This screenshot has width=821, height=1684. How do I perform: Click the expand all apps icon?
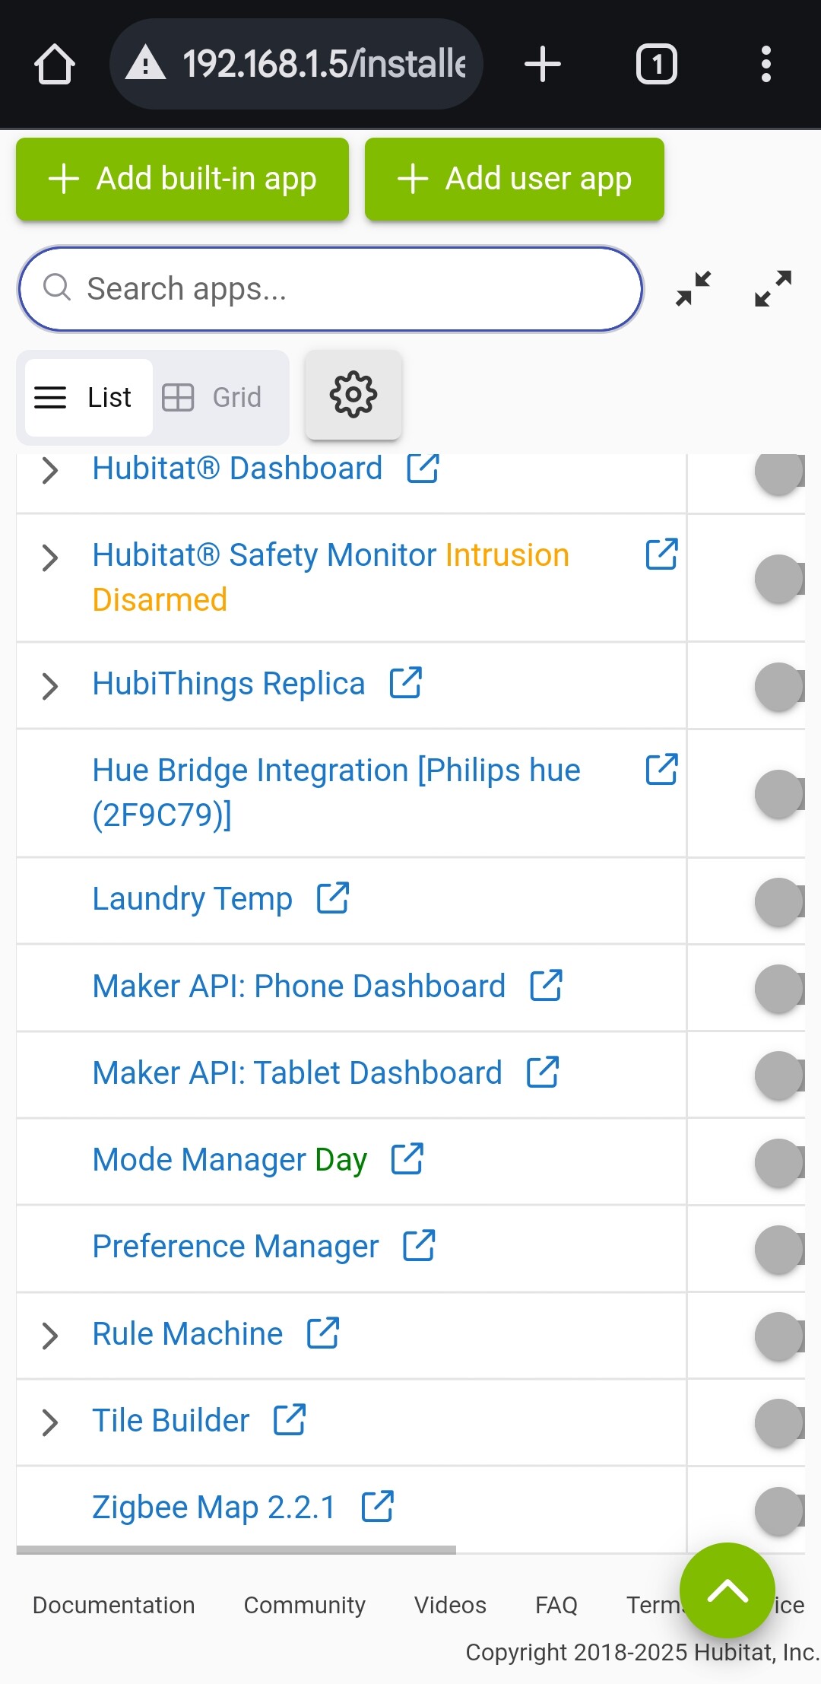[x=773, y=289]
